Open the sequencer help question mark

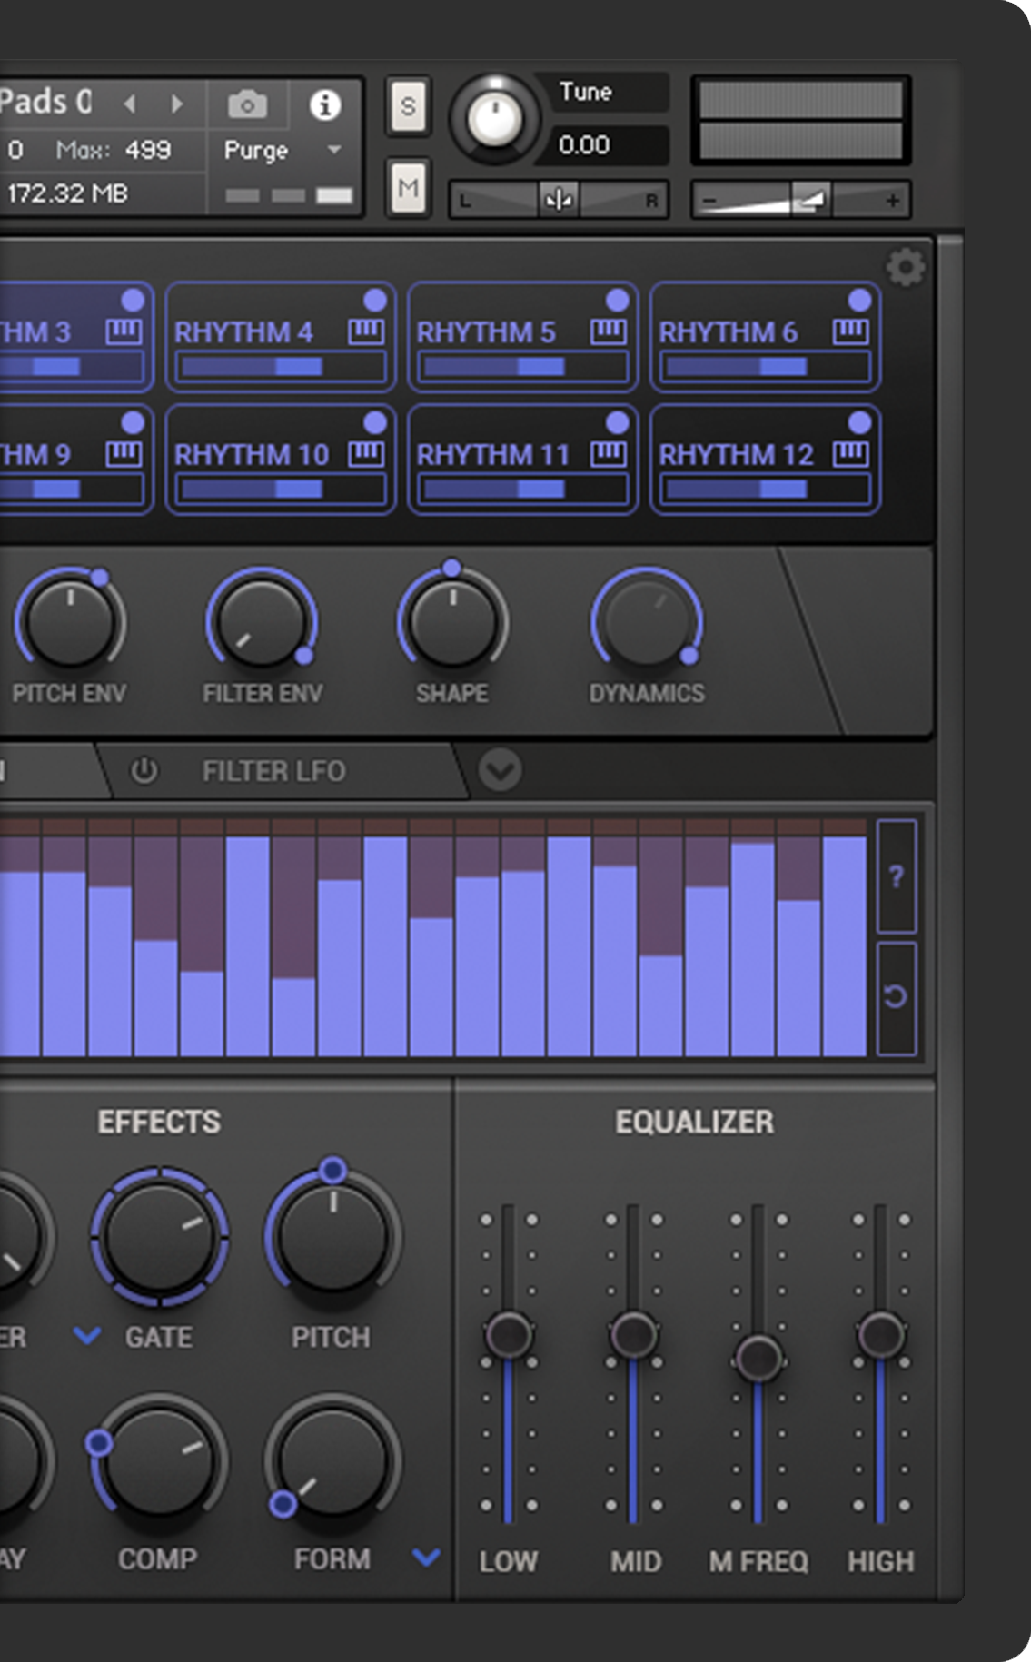897,876
